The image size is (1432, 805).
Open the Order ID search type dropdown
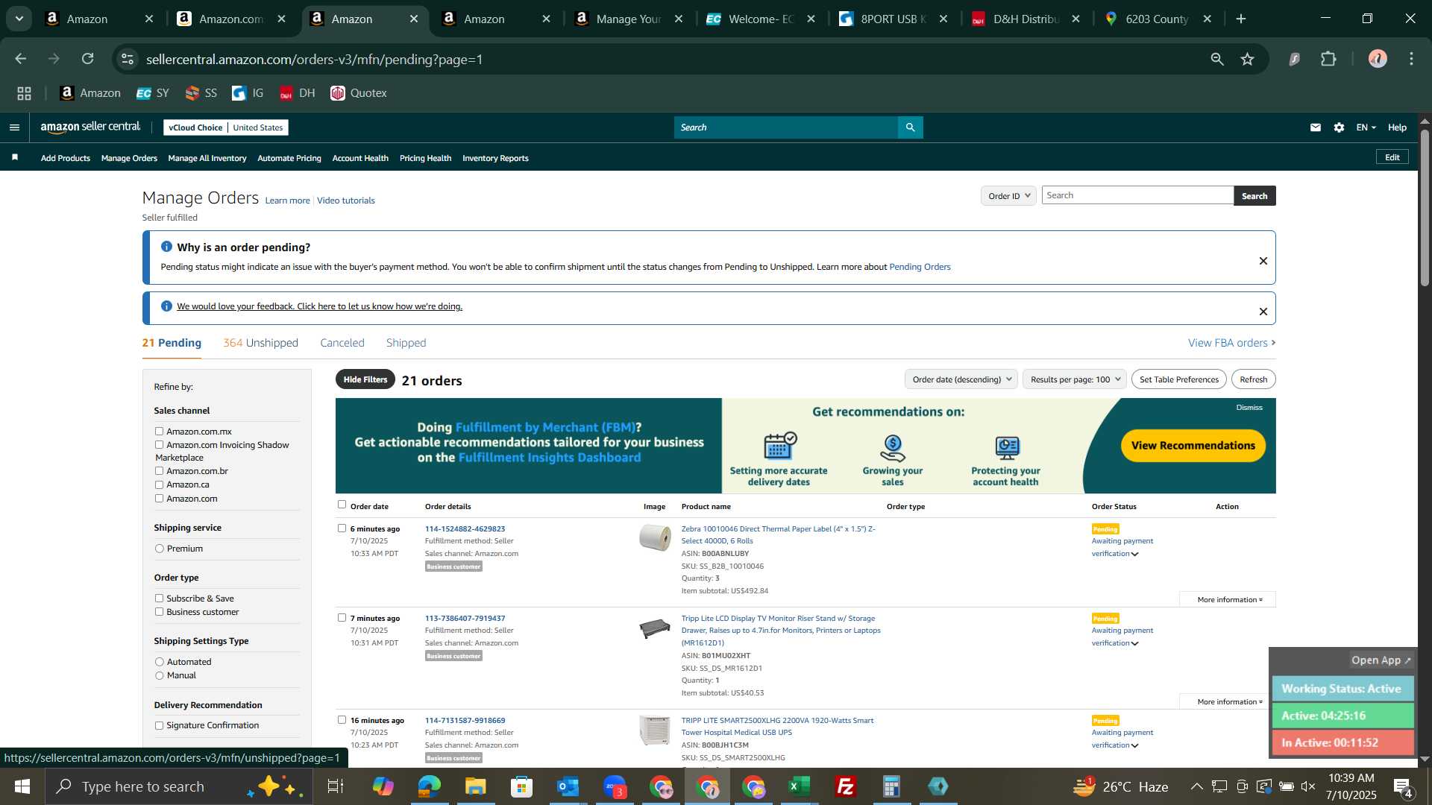(1008, 195)
